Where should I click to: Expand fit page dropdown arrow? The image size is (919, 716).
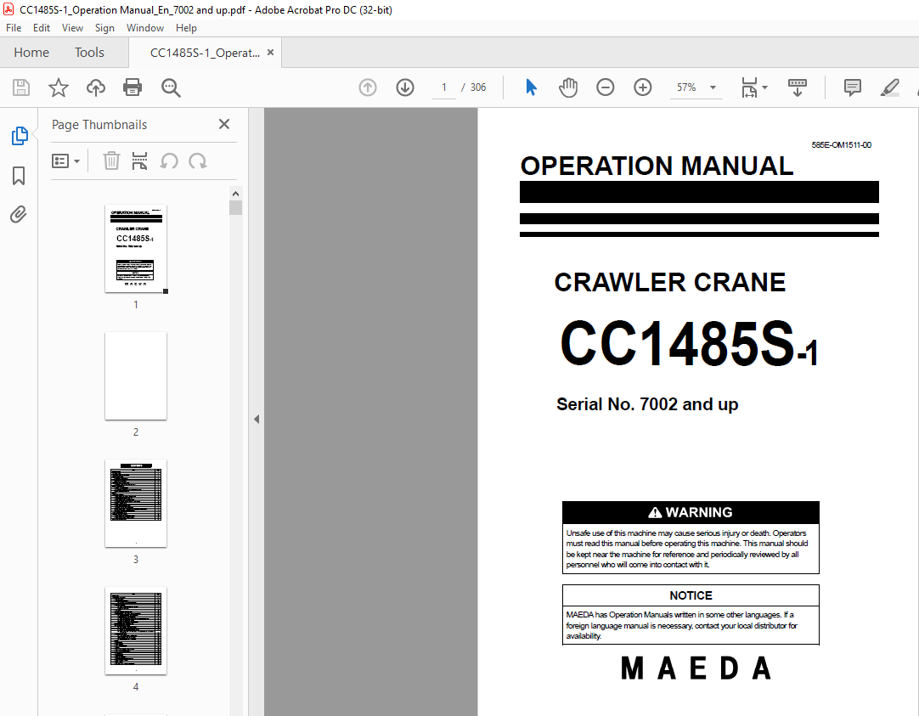tap(765, 87)
